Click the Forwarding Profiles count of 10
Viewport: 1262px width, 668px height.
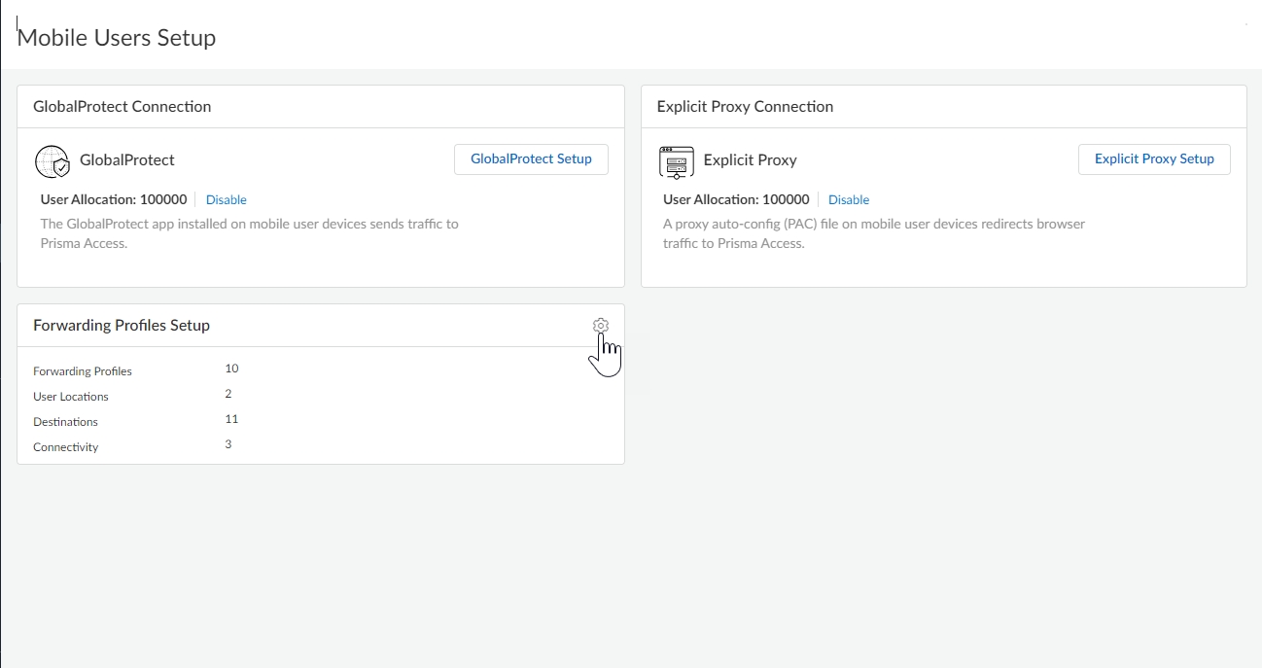point(231,369)
